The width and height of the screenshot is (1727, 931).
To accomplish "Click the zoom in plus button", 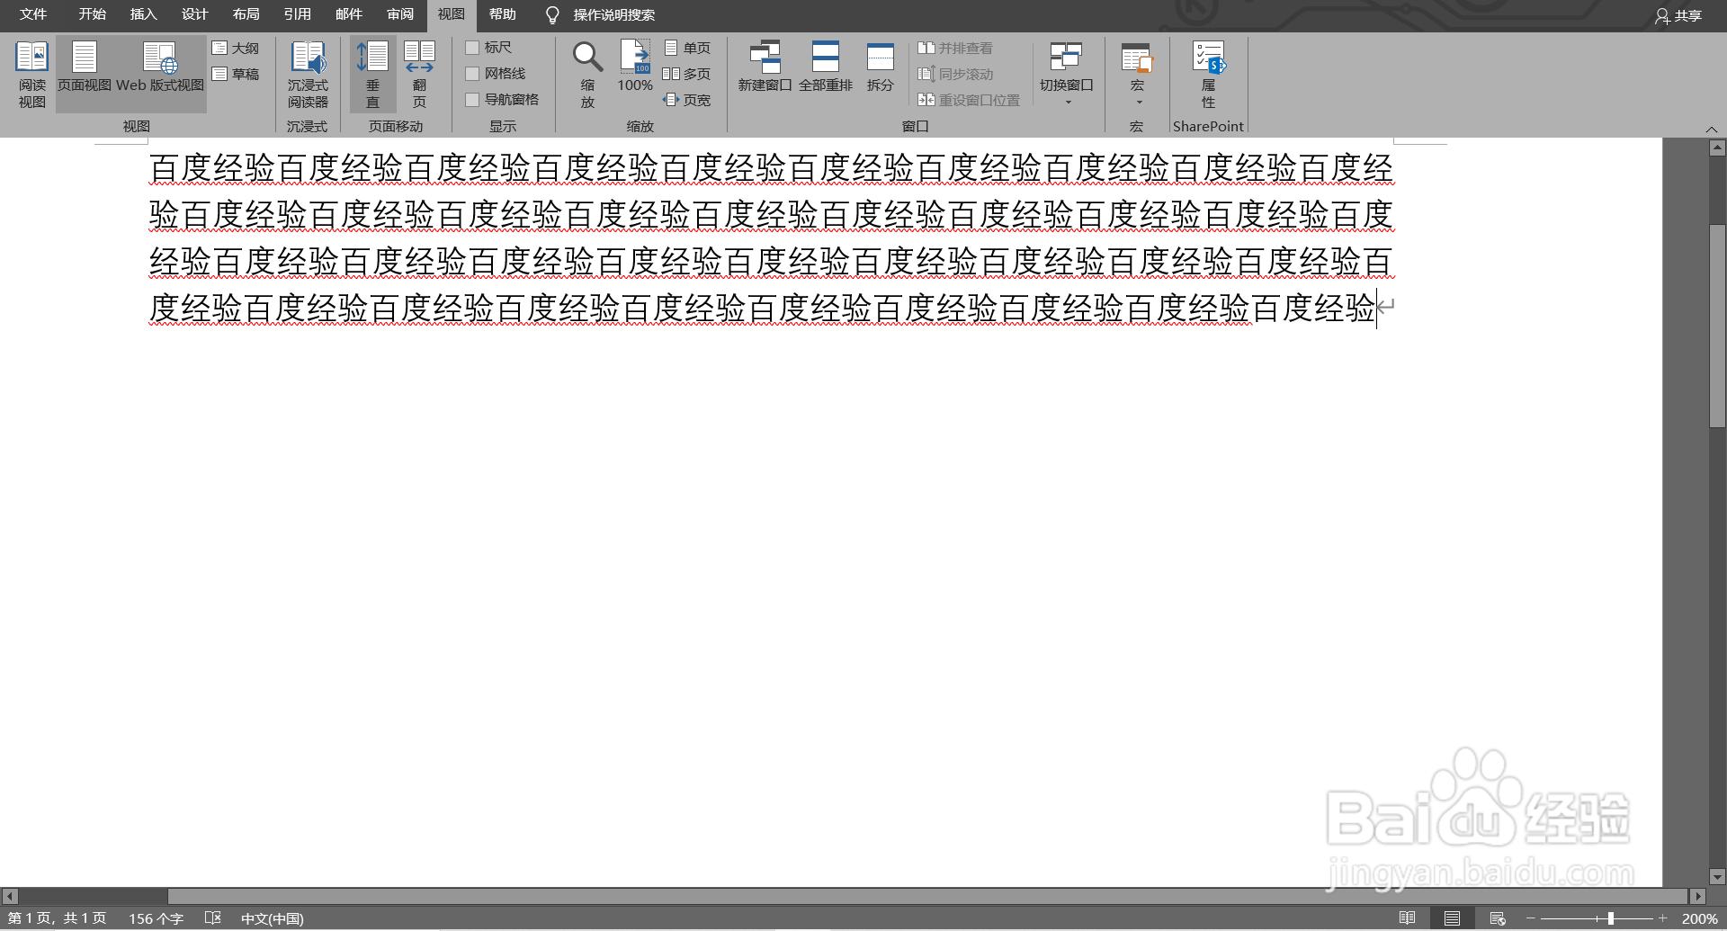I will pos(1663,918).
